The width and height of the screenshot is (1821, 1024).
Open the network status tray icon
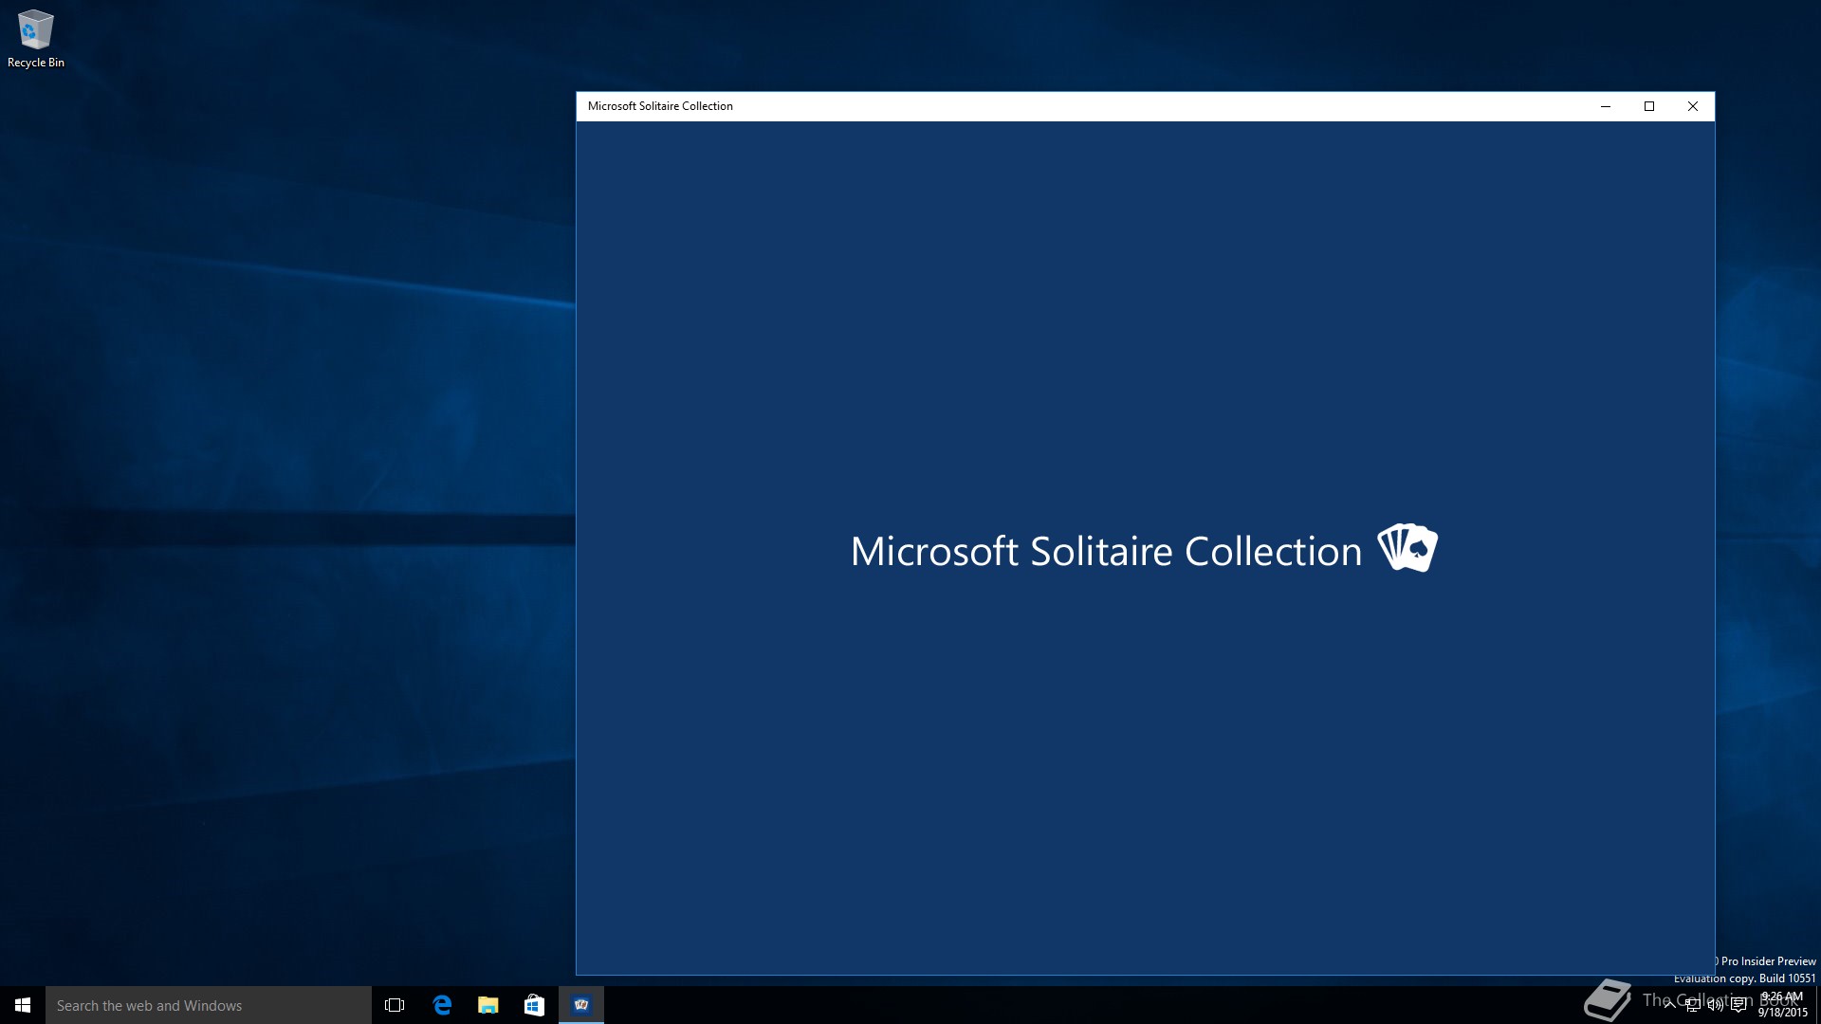pyautogui.click(x=1693, y=1005)
